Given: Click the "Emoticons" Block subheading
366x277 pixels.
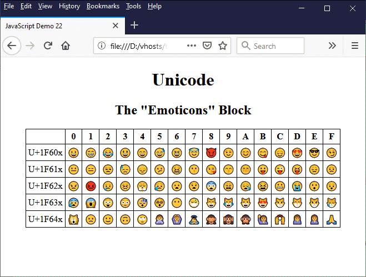Looking at the screenshot, I should 183,110.
